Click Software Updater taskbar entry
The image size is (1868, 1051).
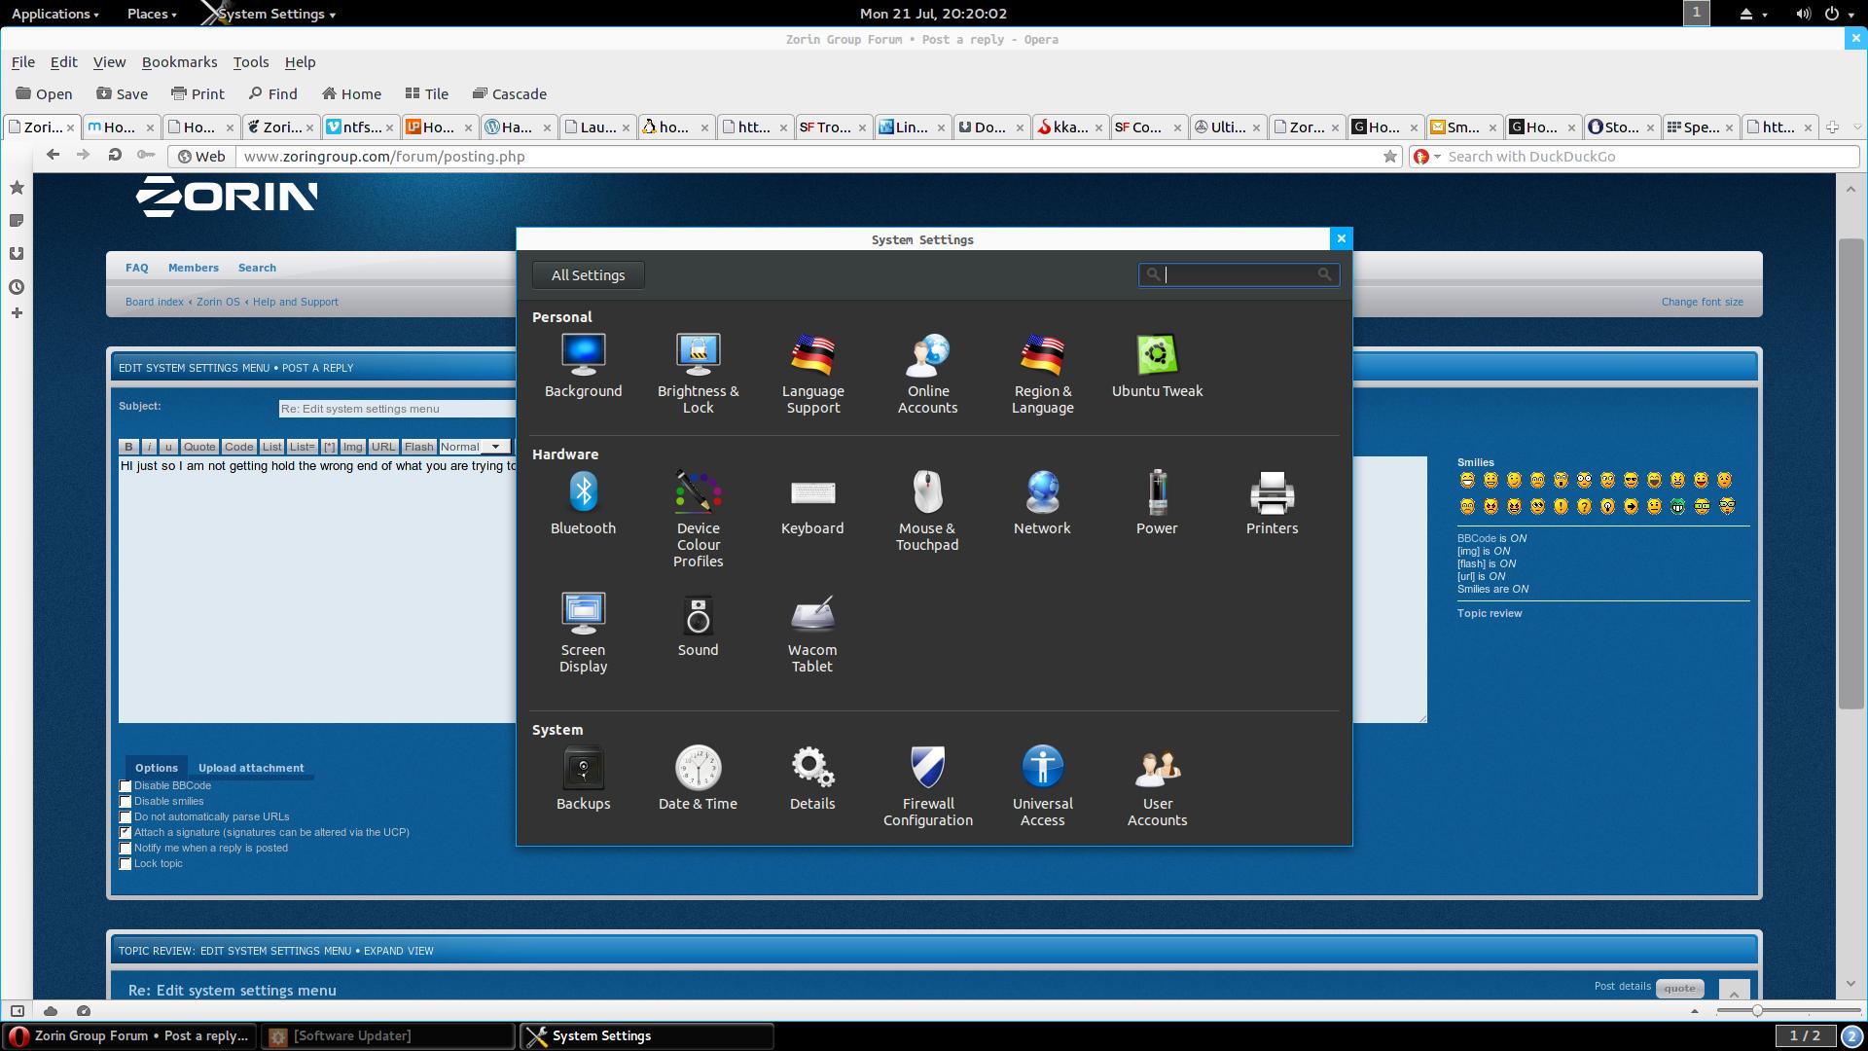pyautogui.click(x=388, y=1036)
